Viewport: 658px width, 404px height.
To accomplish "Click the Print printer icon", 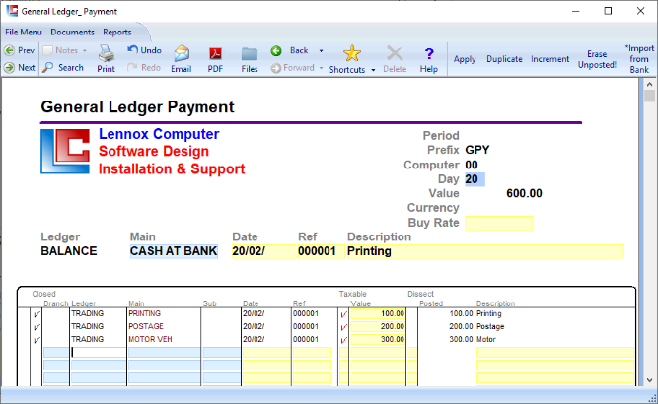I will click(106, 55).
